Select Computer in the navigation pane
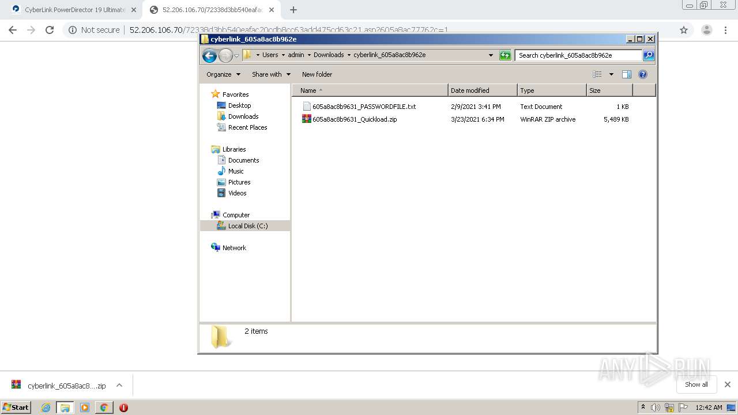The height and width of the screenshot is (415, 738). tap(236, 215)
